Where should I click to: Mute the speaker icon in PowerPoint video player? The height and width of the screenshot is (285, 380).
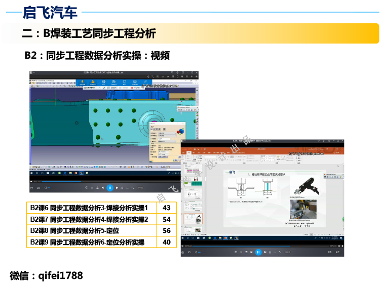[x=196, y=252]
